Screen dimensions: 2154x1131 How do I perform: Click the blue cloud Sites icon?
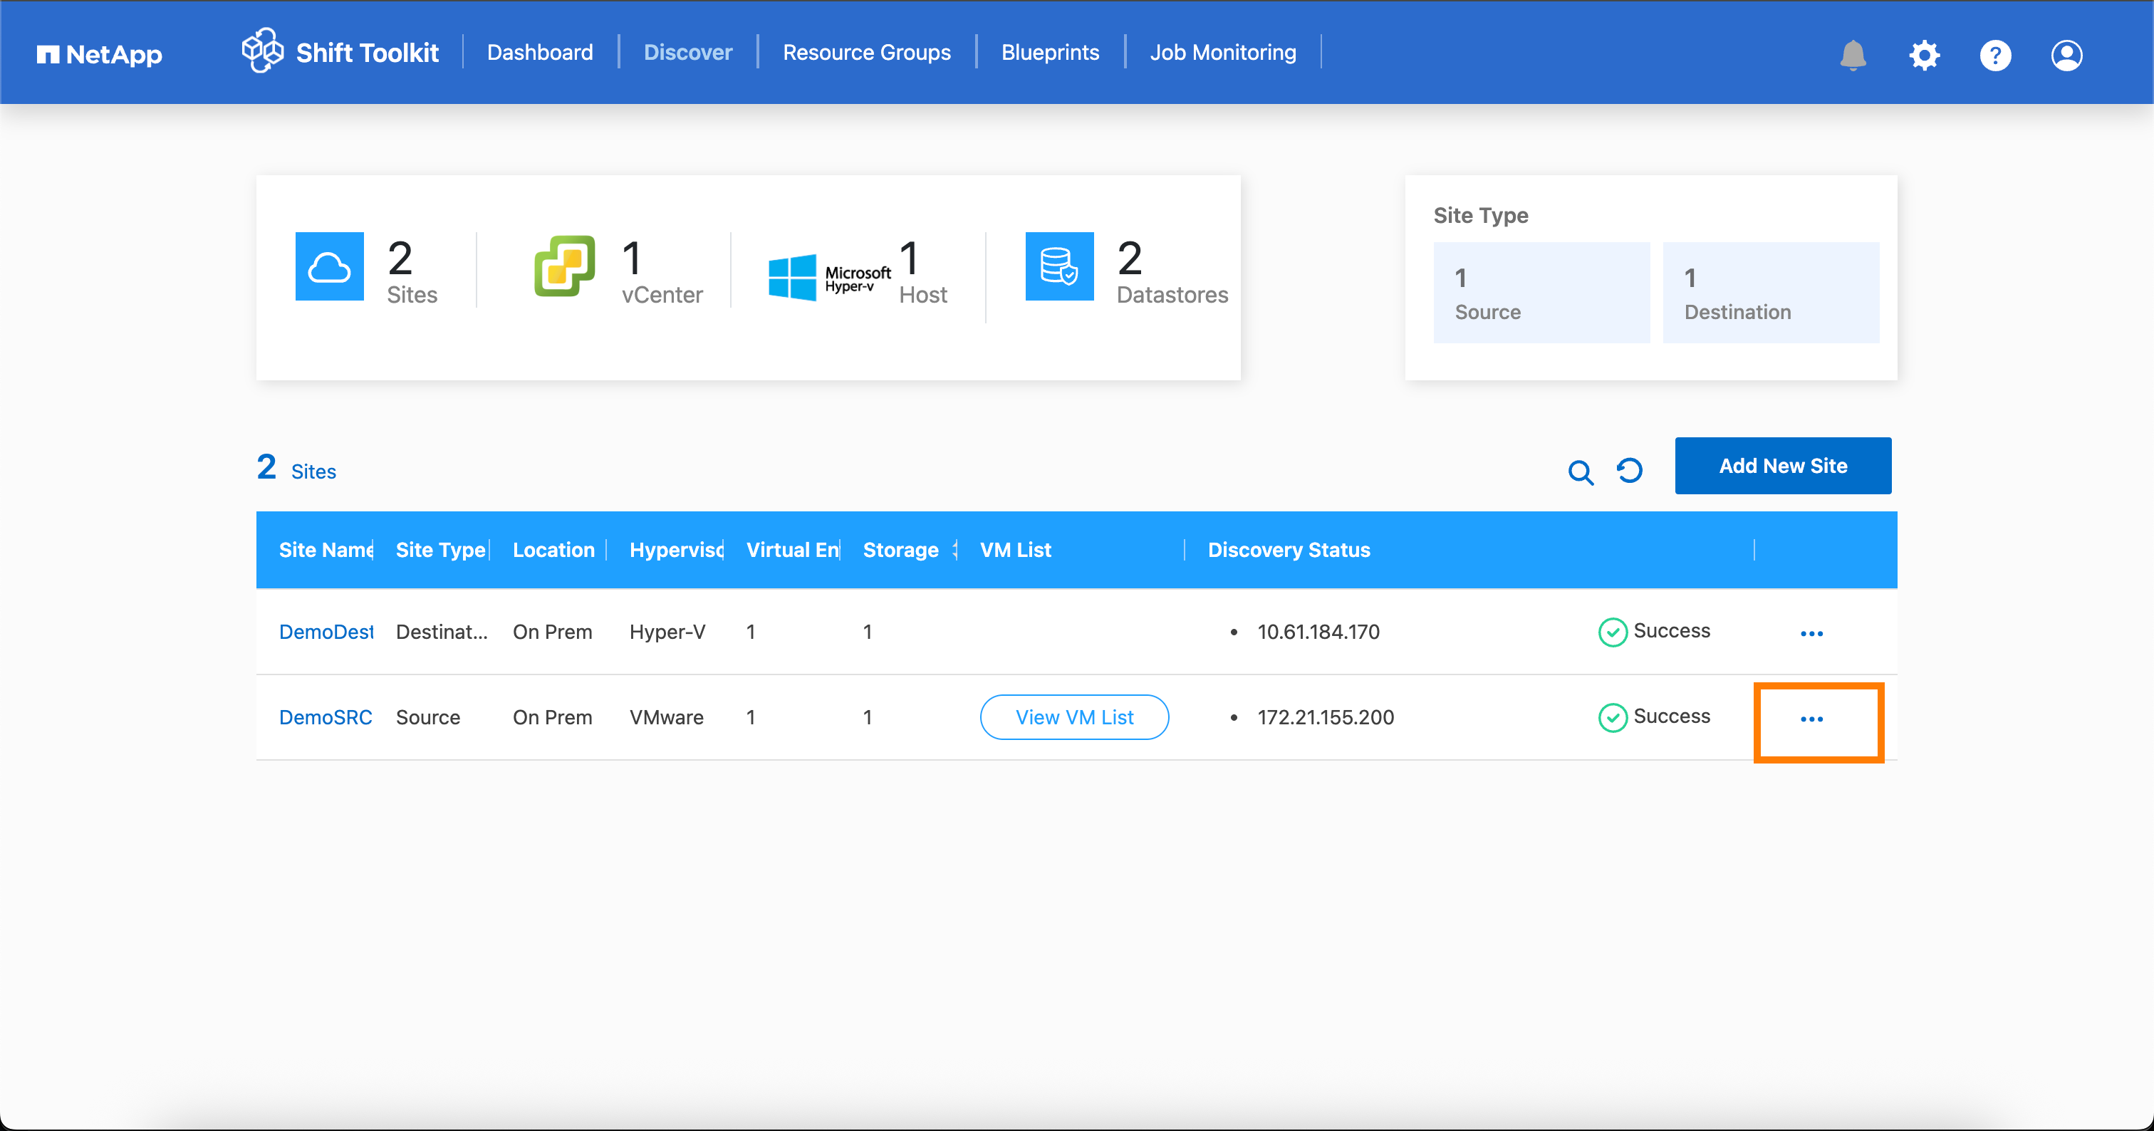click(330, 266)
